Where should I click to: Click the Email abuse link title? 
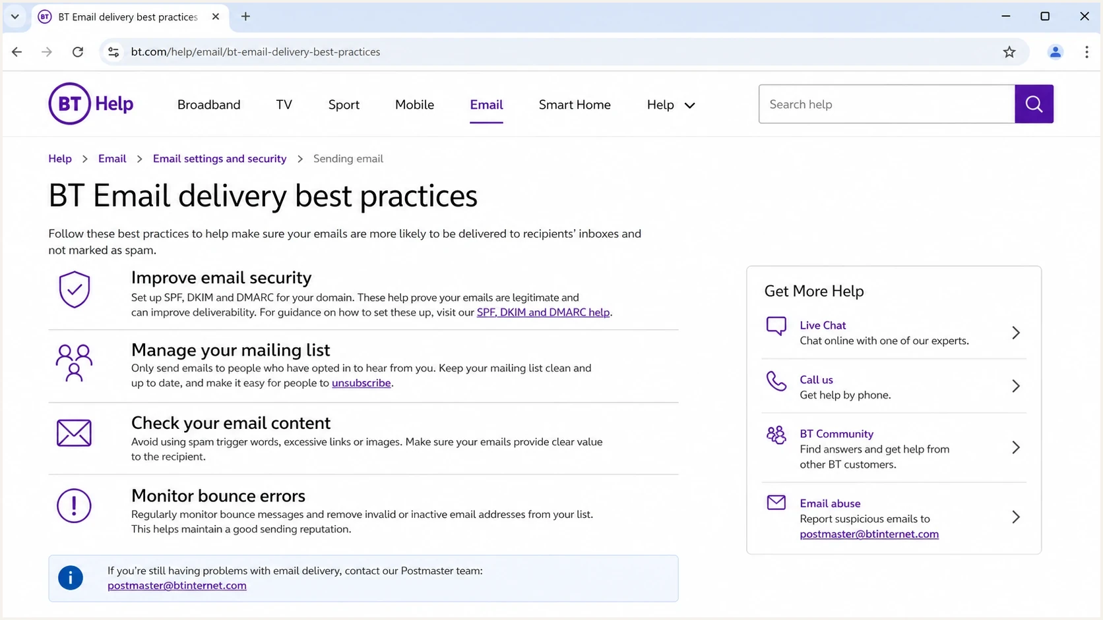point(830,503)
